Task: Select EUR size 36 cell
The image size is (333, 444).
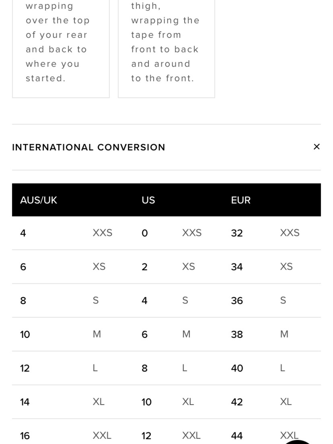Action: coord(237,300)
